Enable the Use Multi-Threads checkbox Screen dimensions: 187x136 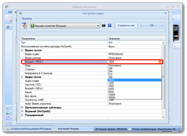coord(55,129)
